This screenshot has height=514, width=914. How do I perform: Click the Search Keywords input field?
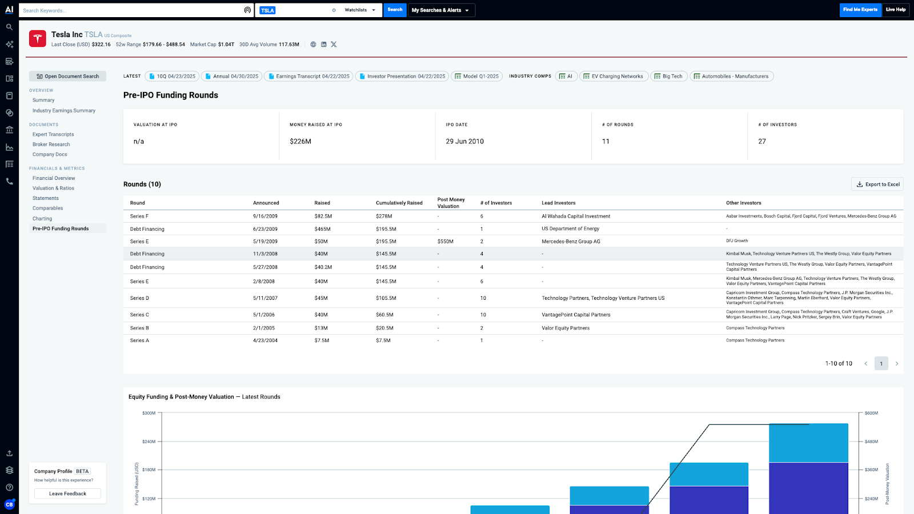pos(131,10)
